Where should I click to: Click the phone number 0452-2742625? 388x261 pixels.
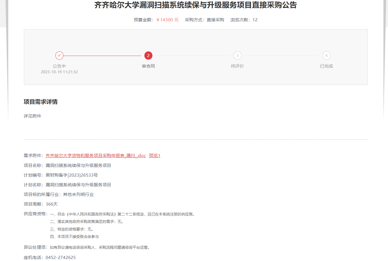click(61, 258)
